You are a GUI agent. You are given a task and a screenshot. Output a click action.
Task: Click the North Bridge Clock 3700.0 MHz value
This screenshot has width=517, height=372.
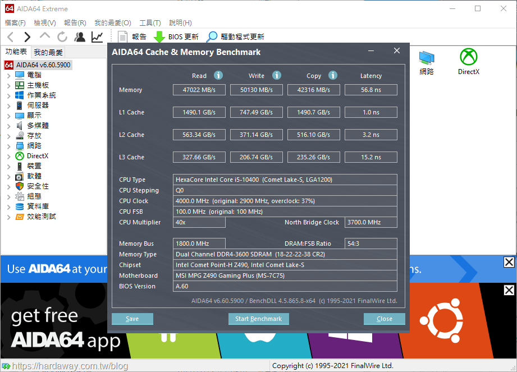371,222
